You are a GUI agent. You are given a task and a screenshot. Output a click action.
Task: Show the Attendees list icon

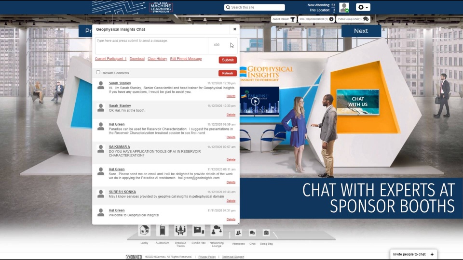tap(238, 233)
